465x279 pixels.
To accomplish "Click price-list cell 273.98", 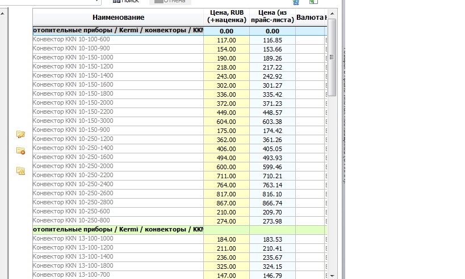I will (x=273, y=221).
